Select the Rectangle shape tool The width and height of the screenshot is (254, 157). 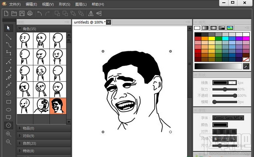point(8,102)
